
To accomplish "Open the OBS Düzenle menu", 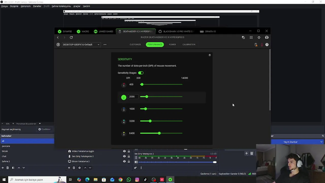I will coord(14,6).
